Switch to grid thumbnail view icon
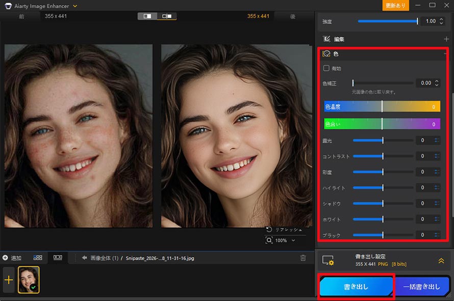The width and height of the screenshot is (454, 301). click(x=38, y=257)
